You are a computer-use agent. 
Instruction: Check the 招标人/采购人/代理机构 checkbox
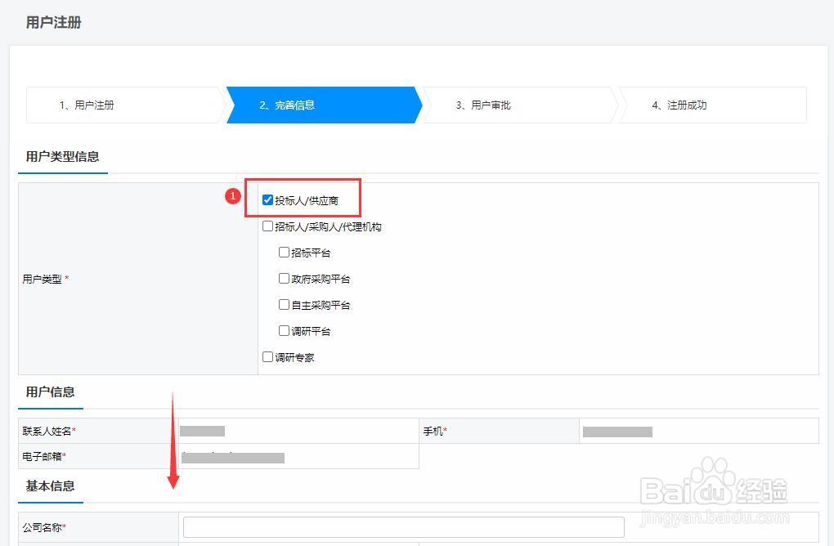267,226
